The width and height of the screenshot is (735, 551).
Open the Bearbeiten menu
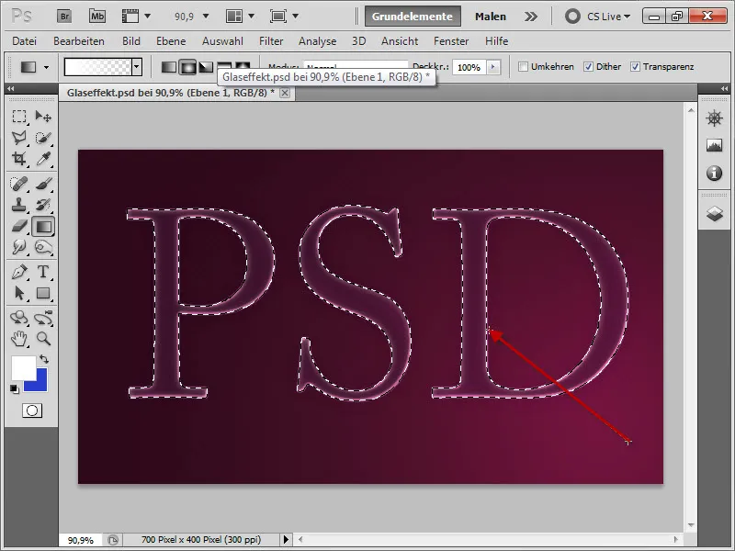point(79,41)
